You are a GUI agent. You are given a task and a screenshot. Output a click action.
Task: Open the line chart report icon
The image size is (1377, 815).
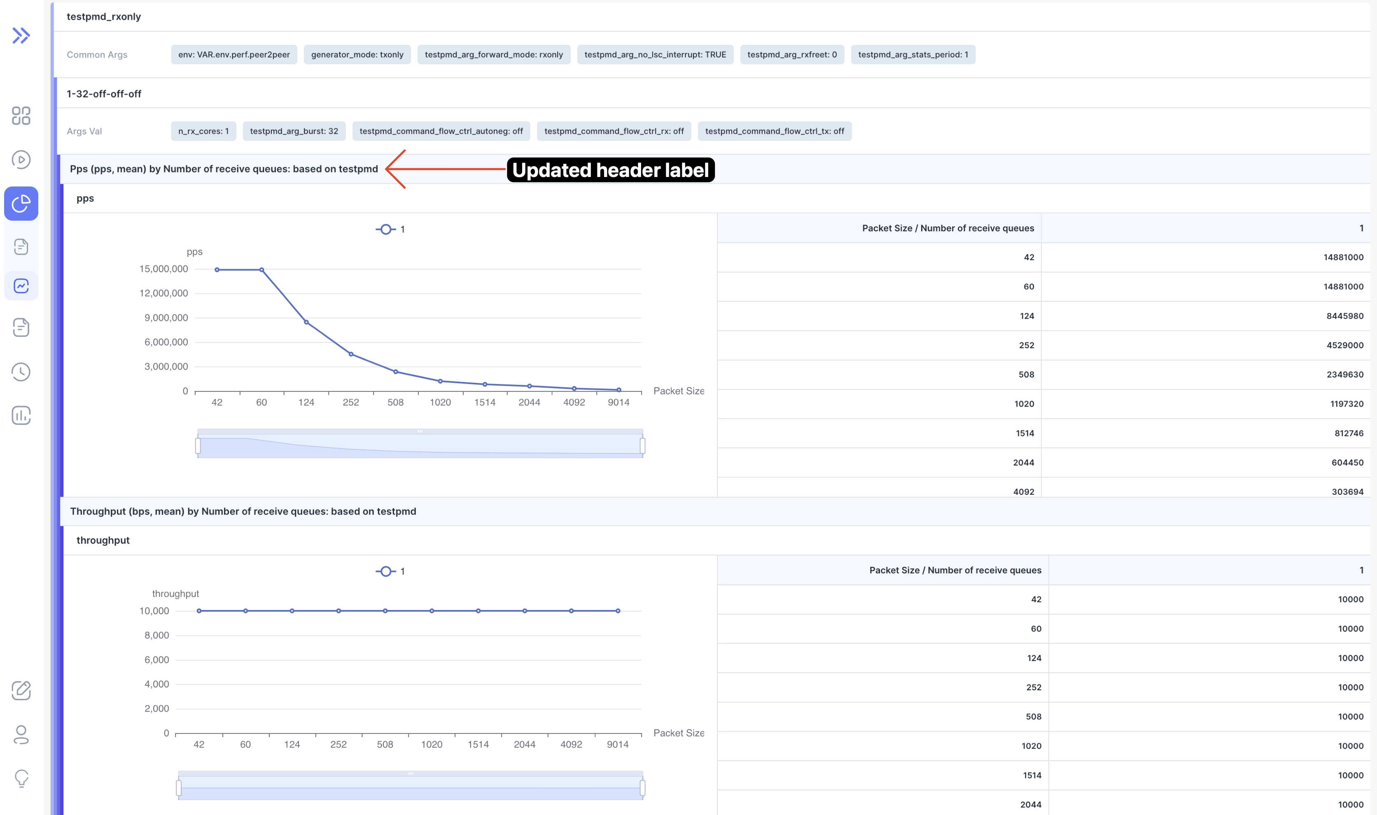tap(21, 286)
